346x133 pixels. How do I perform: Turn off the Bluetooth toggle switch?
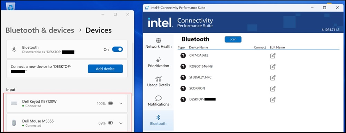pyautogui.click(x=117, y=49)
